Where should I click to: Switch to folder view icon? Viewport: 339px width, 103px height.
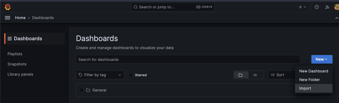tap(240, 75)
